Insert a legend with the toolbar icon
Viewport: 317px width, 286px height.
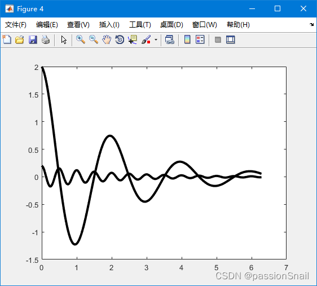(200, 39)
